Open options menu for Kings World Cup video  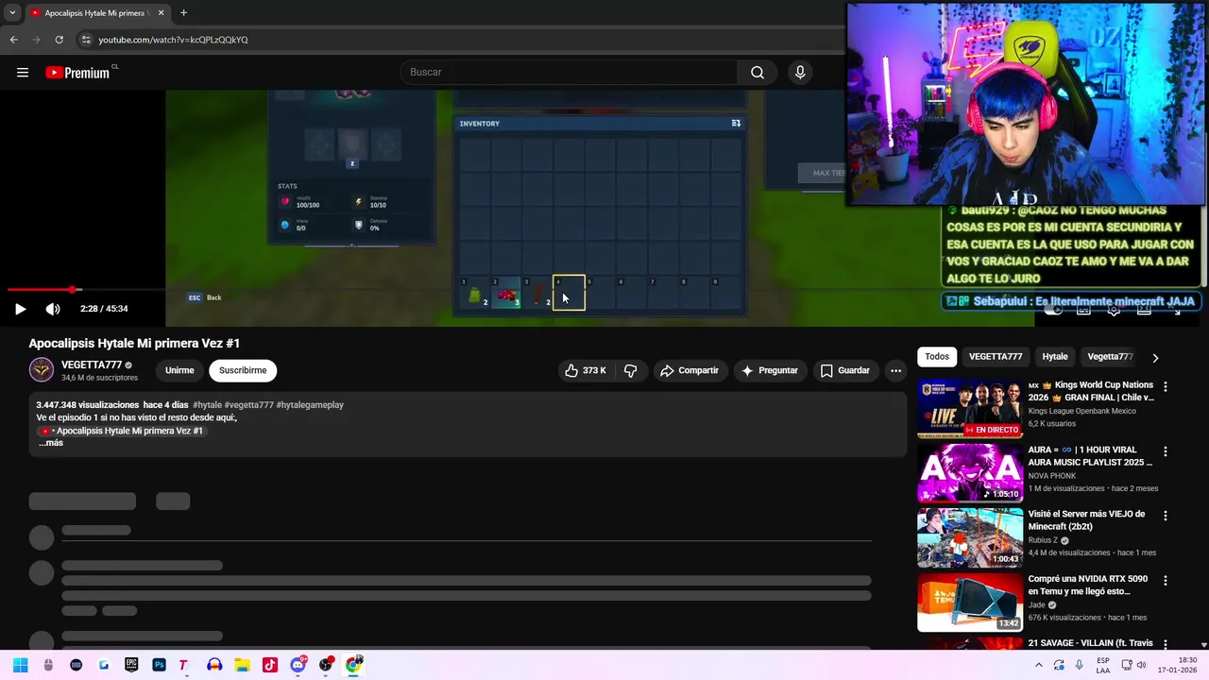point(1166,386)
